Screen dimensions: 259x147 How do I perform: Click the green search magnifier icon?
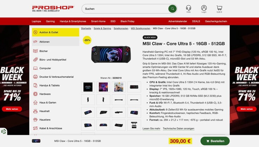coord(172,9)
